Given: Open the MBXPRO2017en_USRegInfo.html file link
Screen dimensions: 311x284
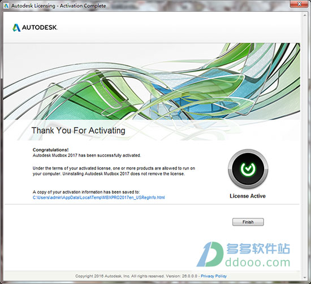Looking at the screenshot, I should tap(98, 198).
